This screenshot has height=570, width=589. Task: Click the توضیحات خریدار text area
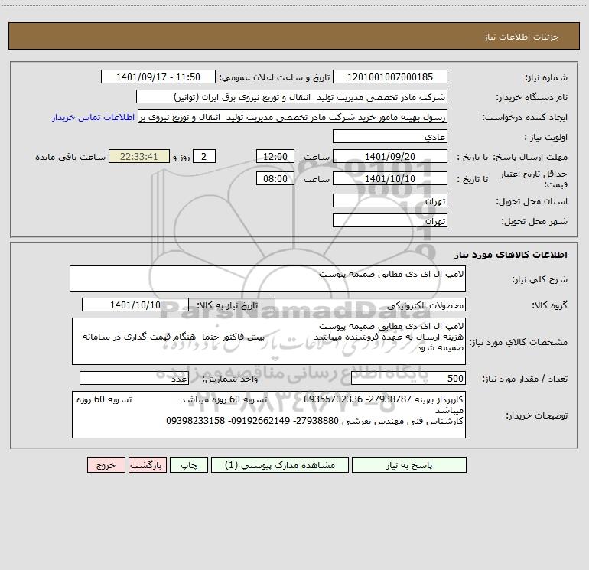click(268, 415)
